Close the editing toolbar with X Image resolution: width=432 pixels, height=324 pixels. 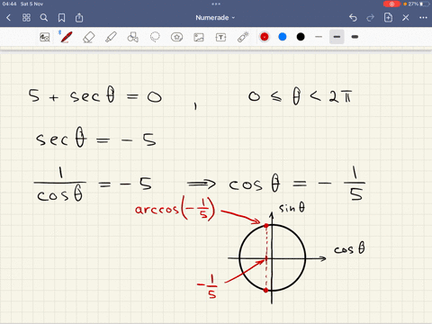point(406,18)
